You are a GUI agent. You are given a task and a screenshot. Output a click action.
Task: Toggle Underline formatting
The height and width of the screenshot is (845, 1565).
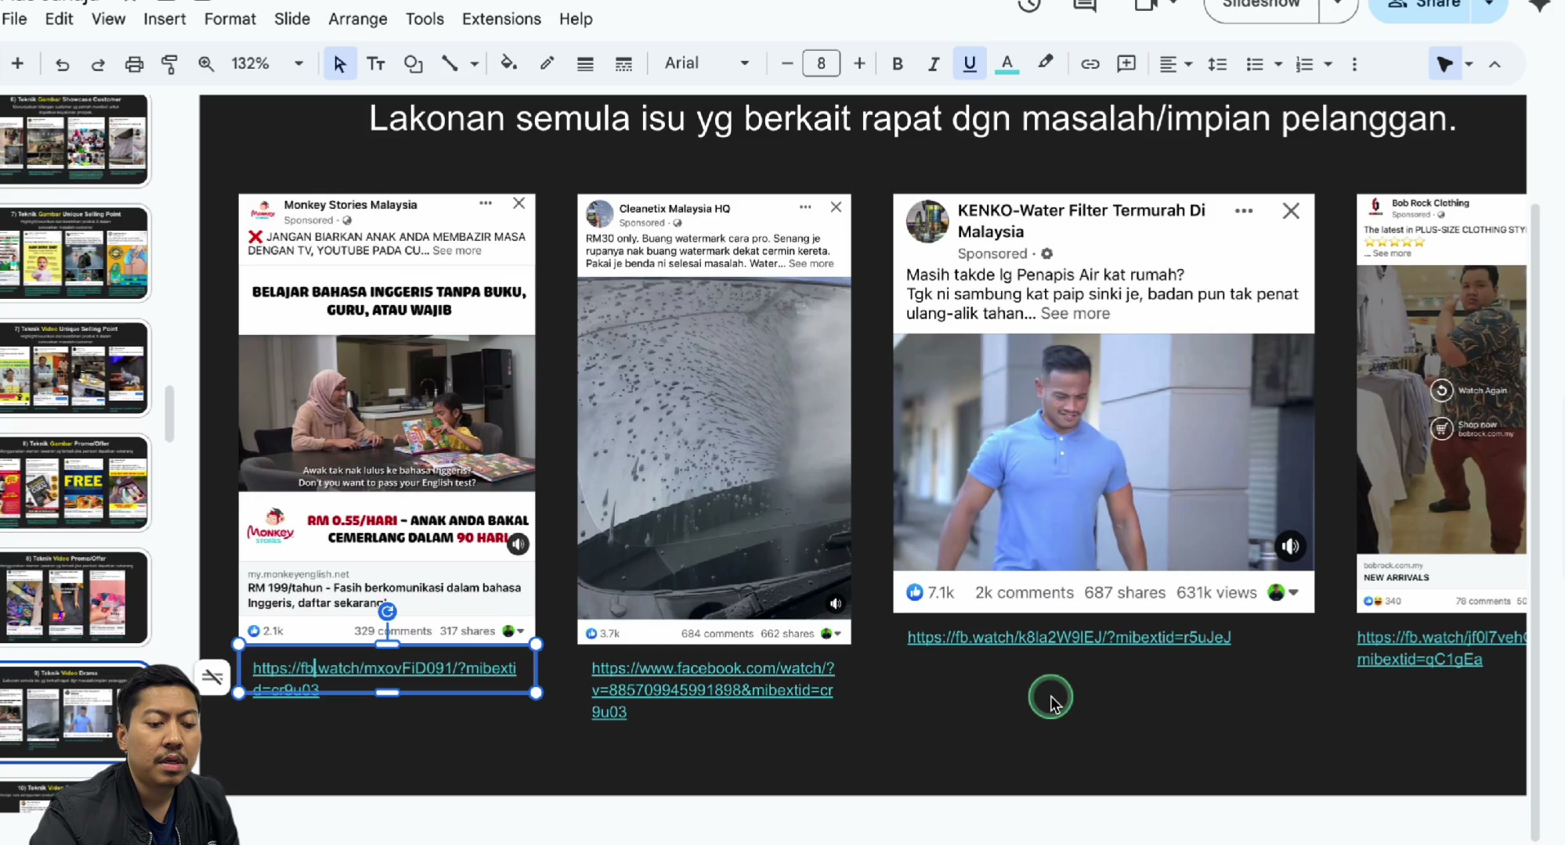970,63
